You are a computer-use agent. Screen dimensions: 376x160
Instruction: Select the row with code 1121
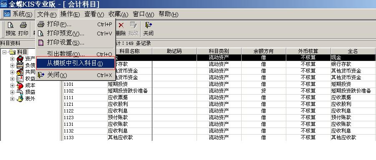tap(219, 104)
